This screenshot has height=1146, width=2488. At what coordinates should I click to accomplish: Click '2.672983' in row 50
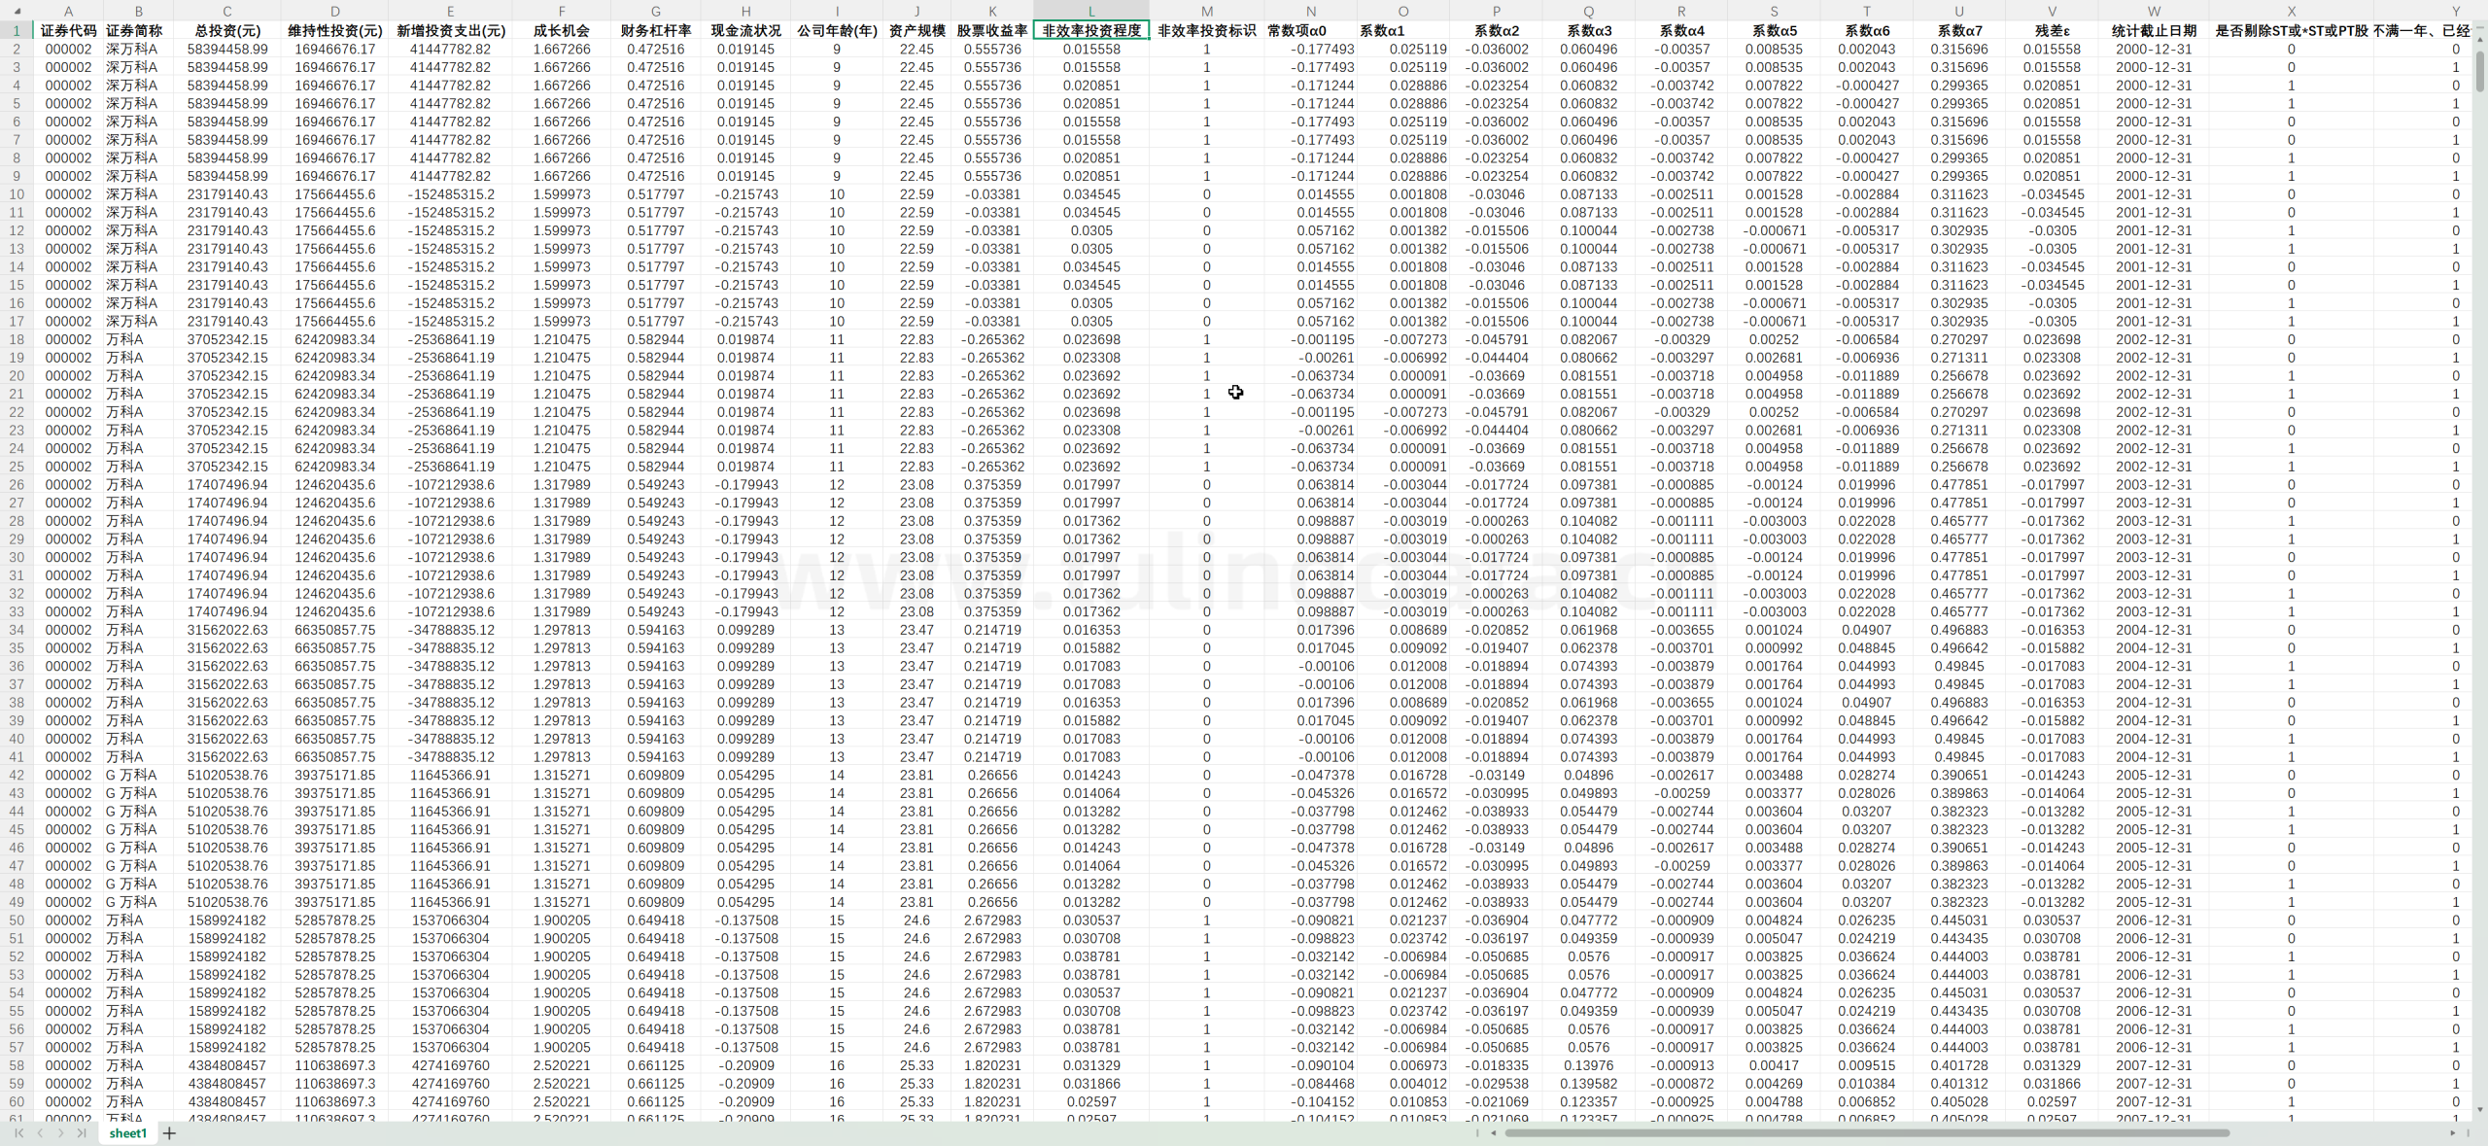[x=992, y=920]
